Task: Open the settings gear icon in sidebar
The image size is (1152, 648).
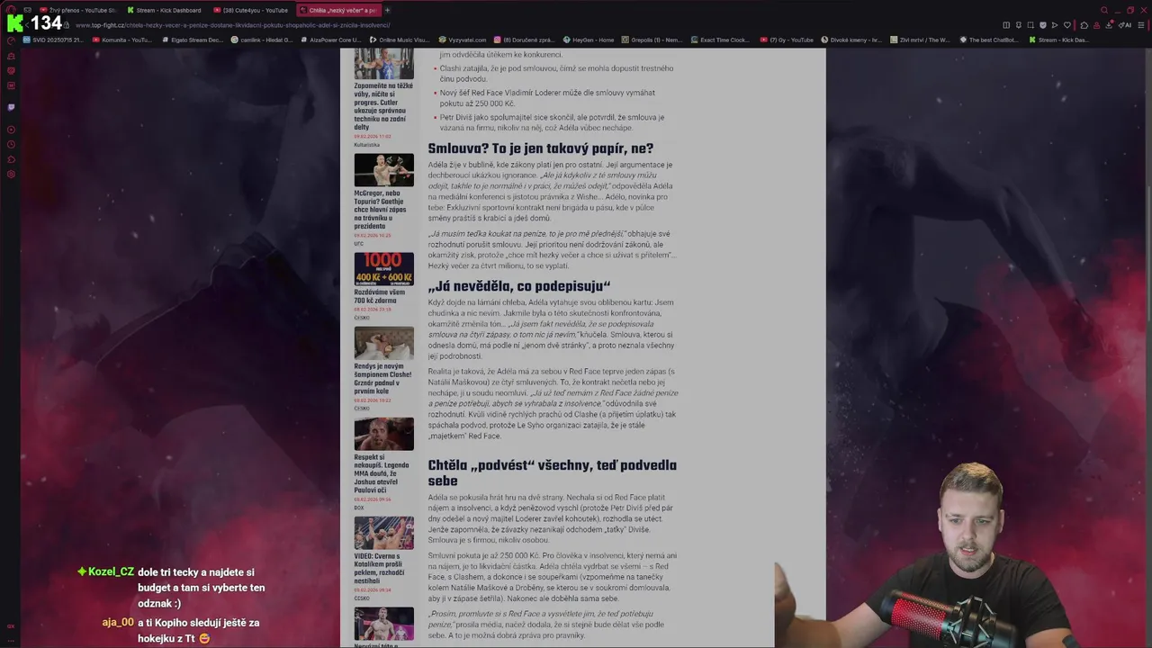Action: (x=11, y=174)
